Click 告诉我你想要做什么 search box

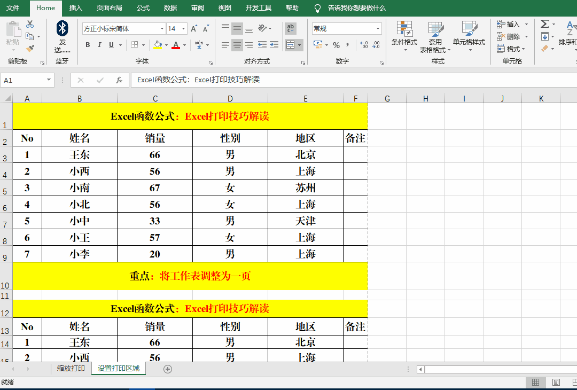tap(356, 7)
